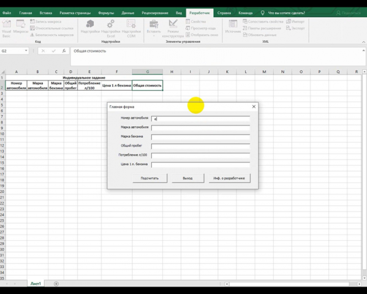367x294 pixels.
Task: Click Сопоставить свойства
Action: (x=263, y=21)
